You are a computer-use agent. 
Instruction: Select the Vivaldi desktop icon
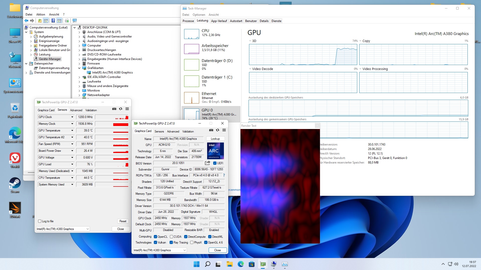[x=15, y=160]
